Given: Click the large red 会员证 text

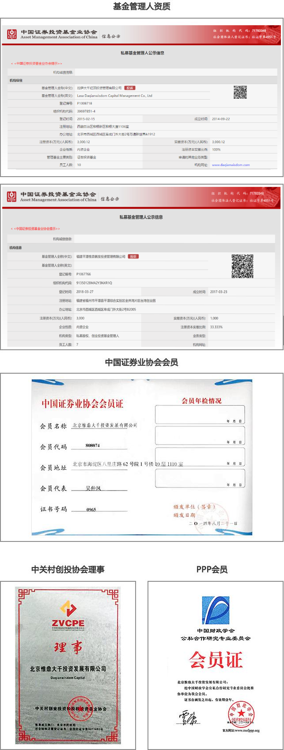Looking at the screenshot, I should [216, 660].
